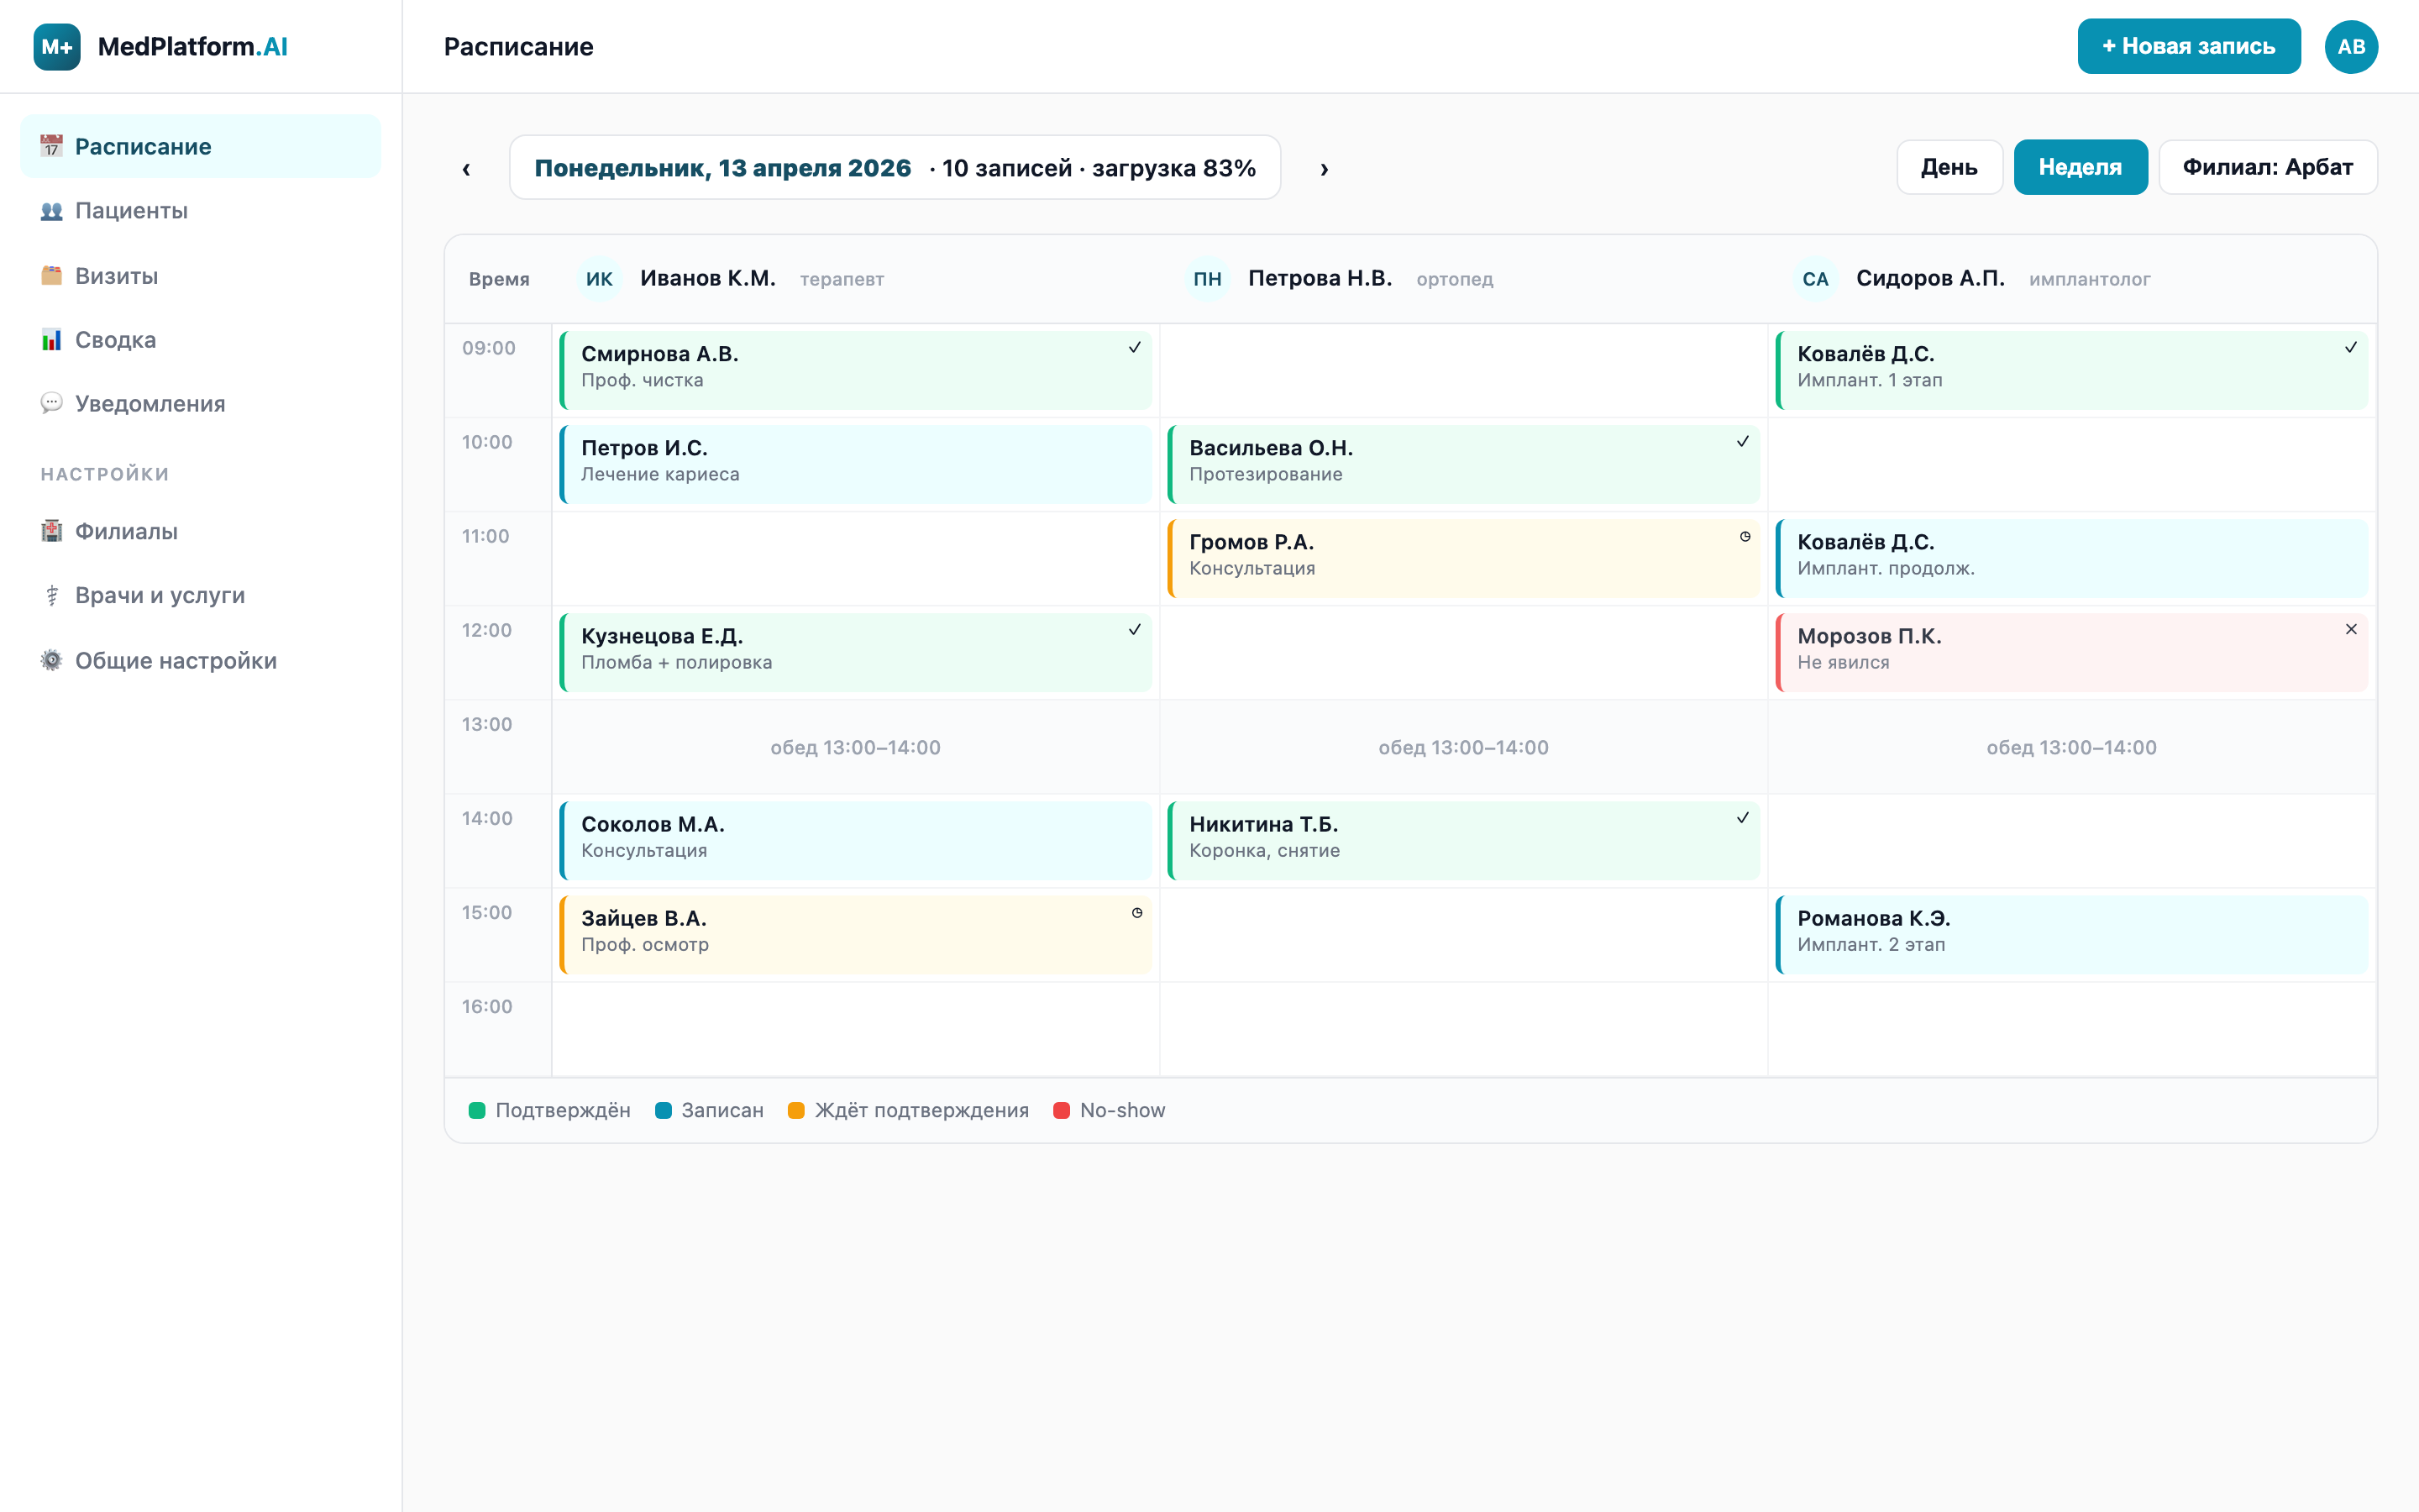Click the checkmark on Васильева О.Н. appointment
Viewport: 2419px width, 1512px height.
click(x=1742, y=441)
